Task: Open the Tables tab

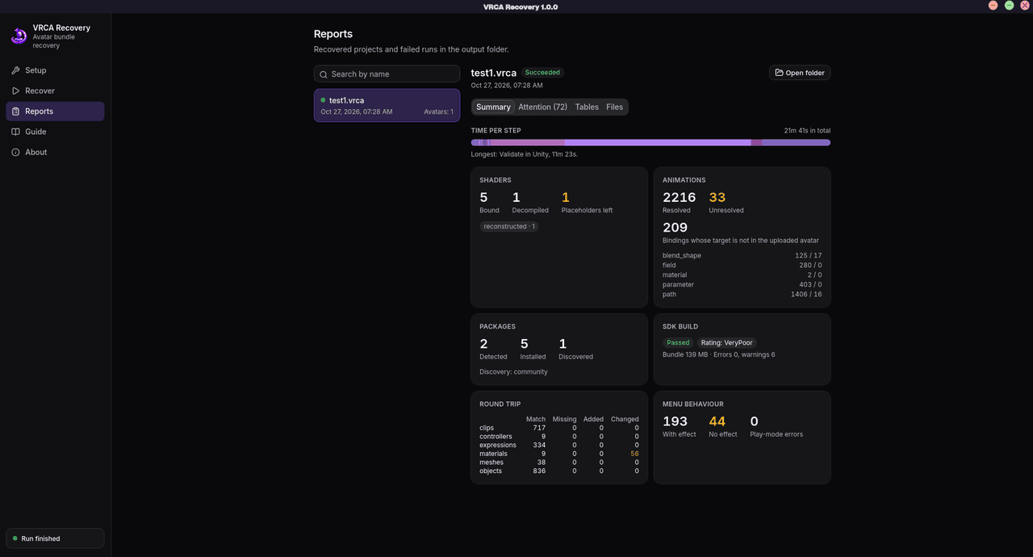Action: coord(587,107)
